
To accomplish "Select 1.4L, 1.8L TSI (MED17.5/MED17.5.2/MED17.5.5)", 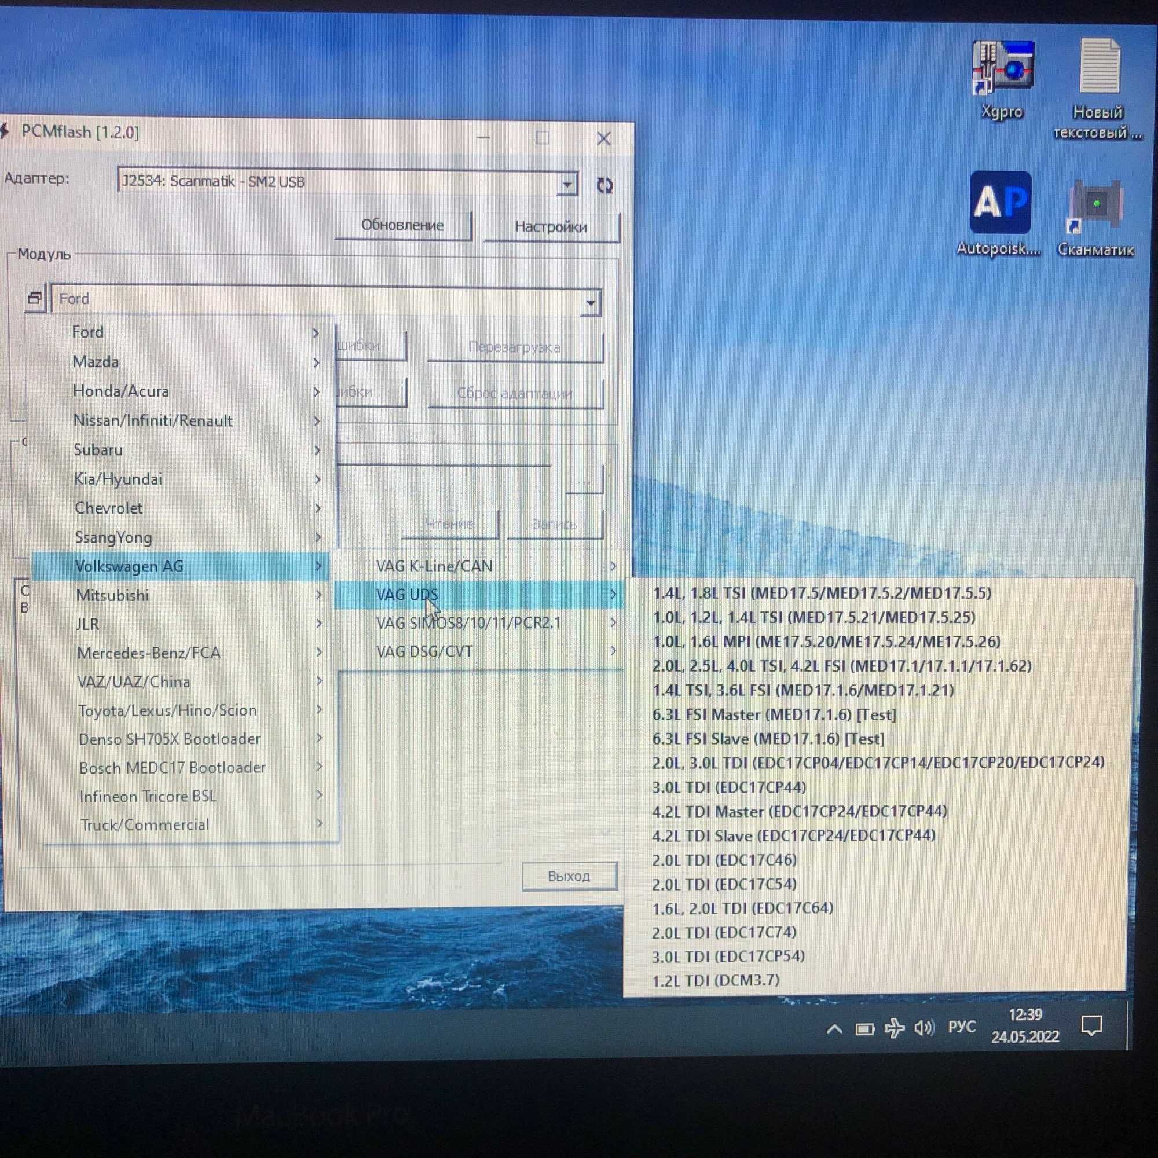I will 822,593.
